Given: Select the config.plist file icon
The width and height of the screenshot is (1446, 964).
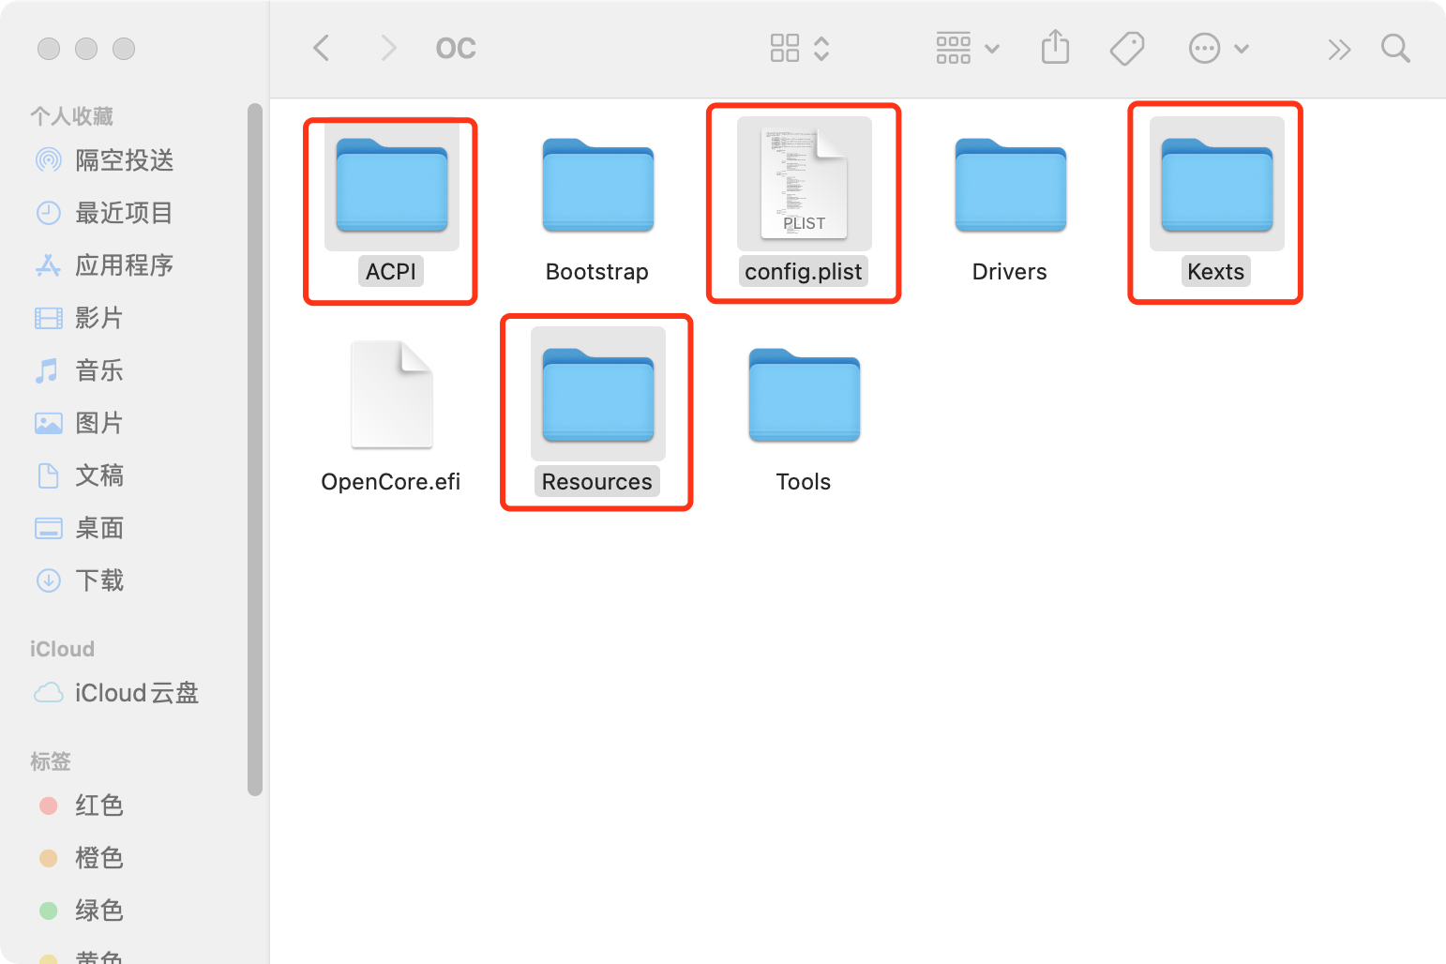Looking at the screenshot, I should 805,183.
